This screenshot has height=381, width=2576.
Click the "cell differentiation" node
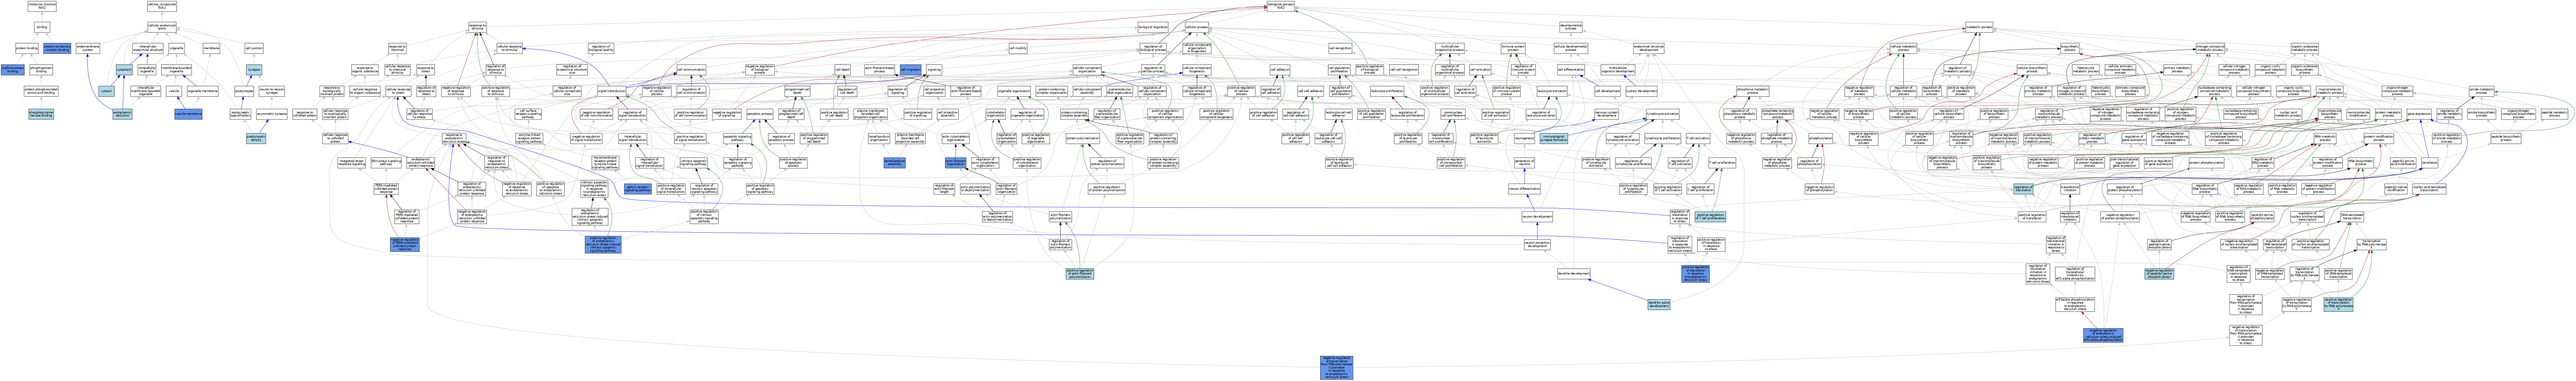pos(1571,70)
